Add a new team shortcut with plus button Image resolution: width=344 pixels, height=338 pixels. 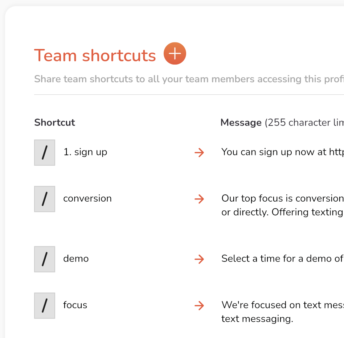coord(175,53)
